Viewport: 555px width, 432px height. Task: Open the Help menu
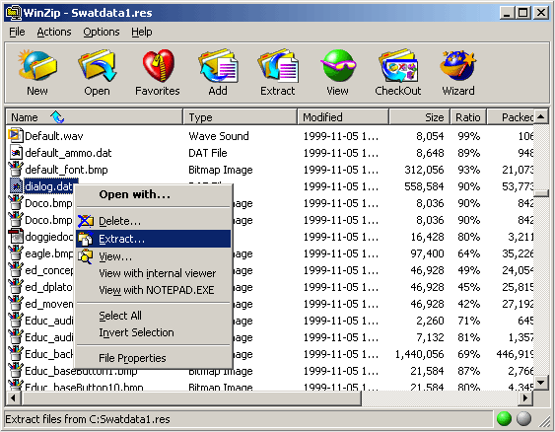pyautogui.click(x=142, y=32)
